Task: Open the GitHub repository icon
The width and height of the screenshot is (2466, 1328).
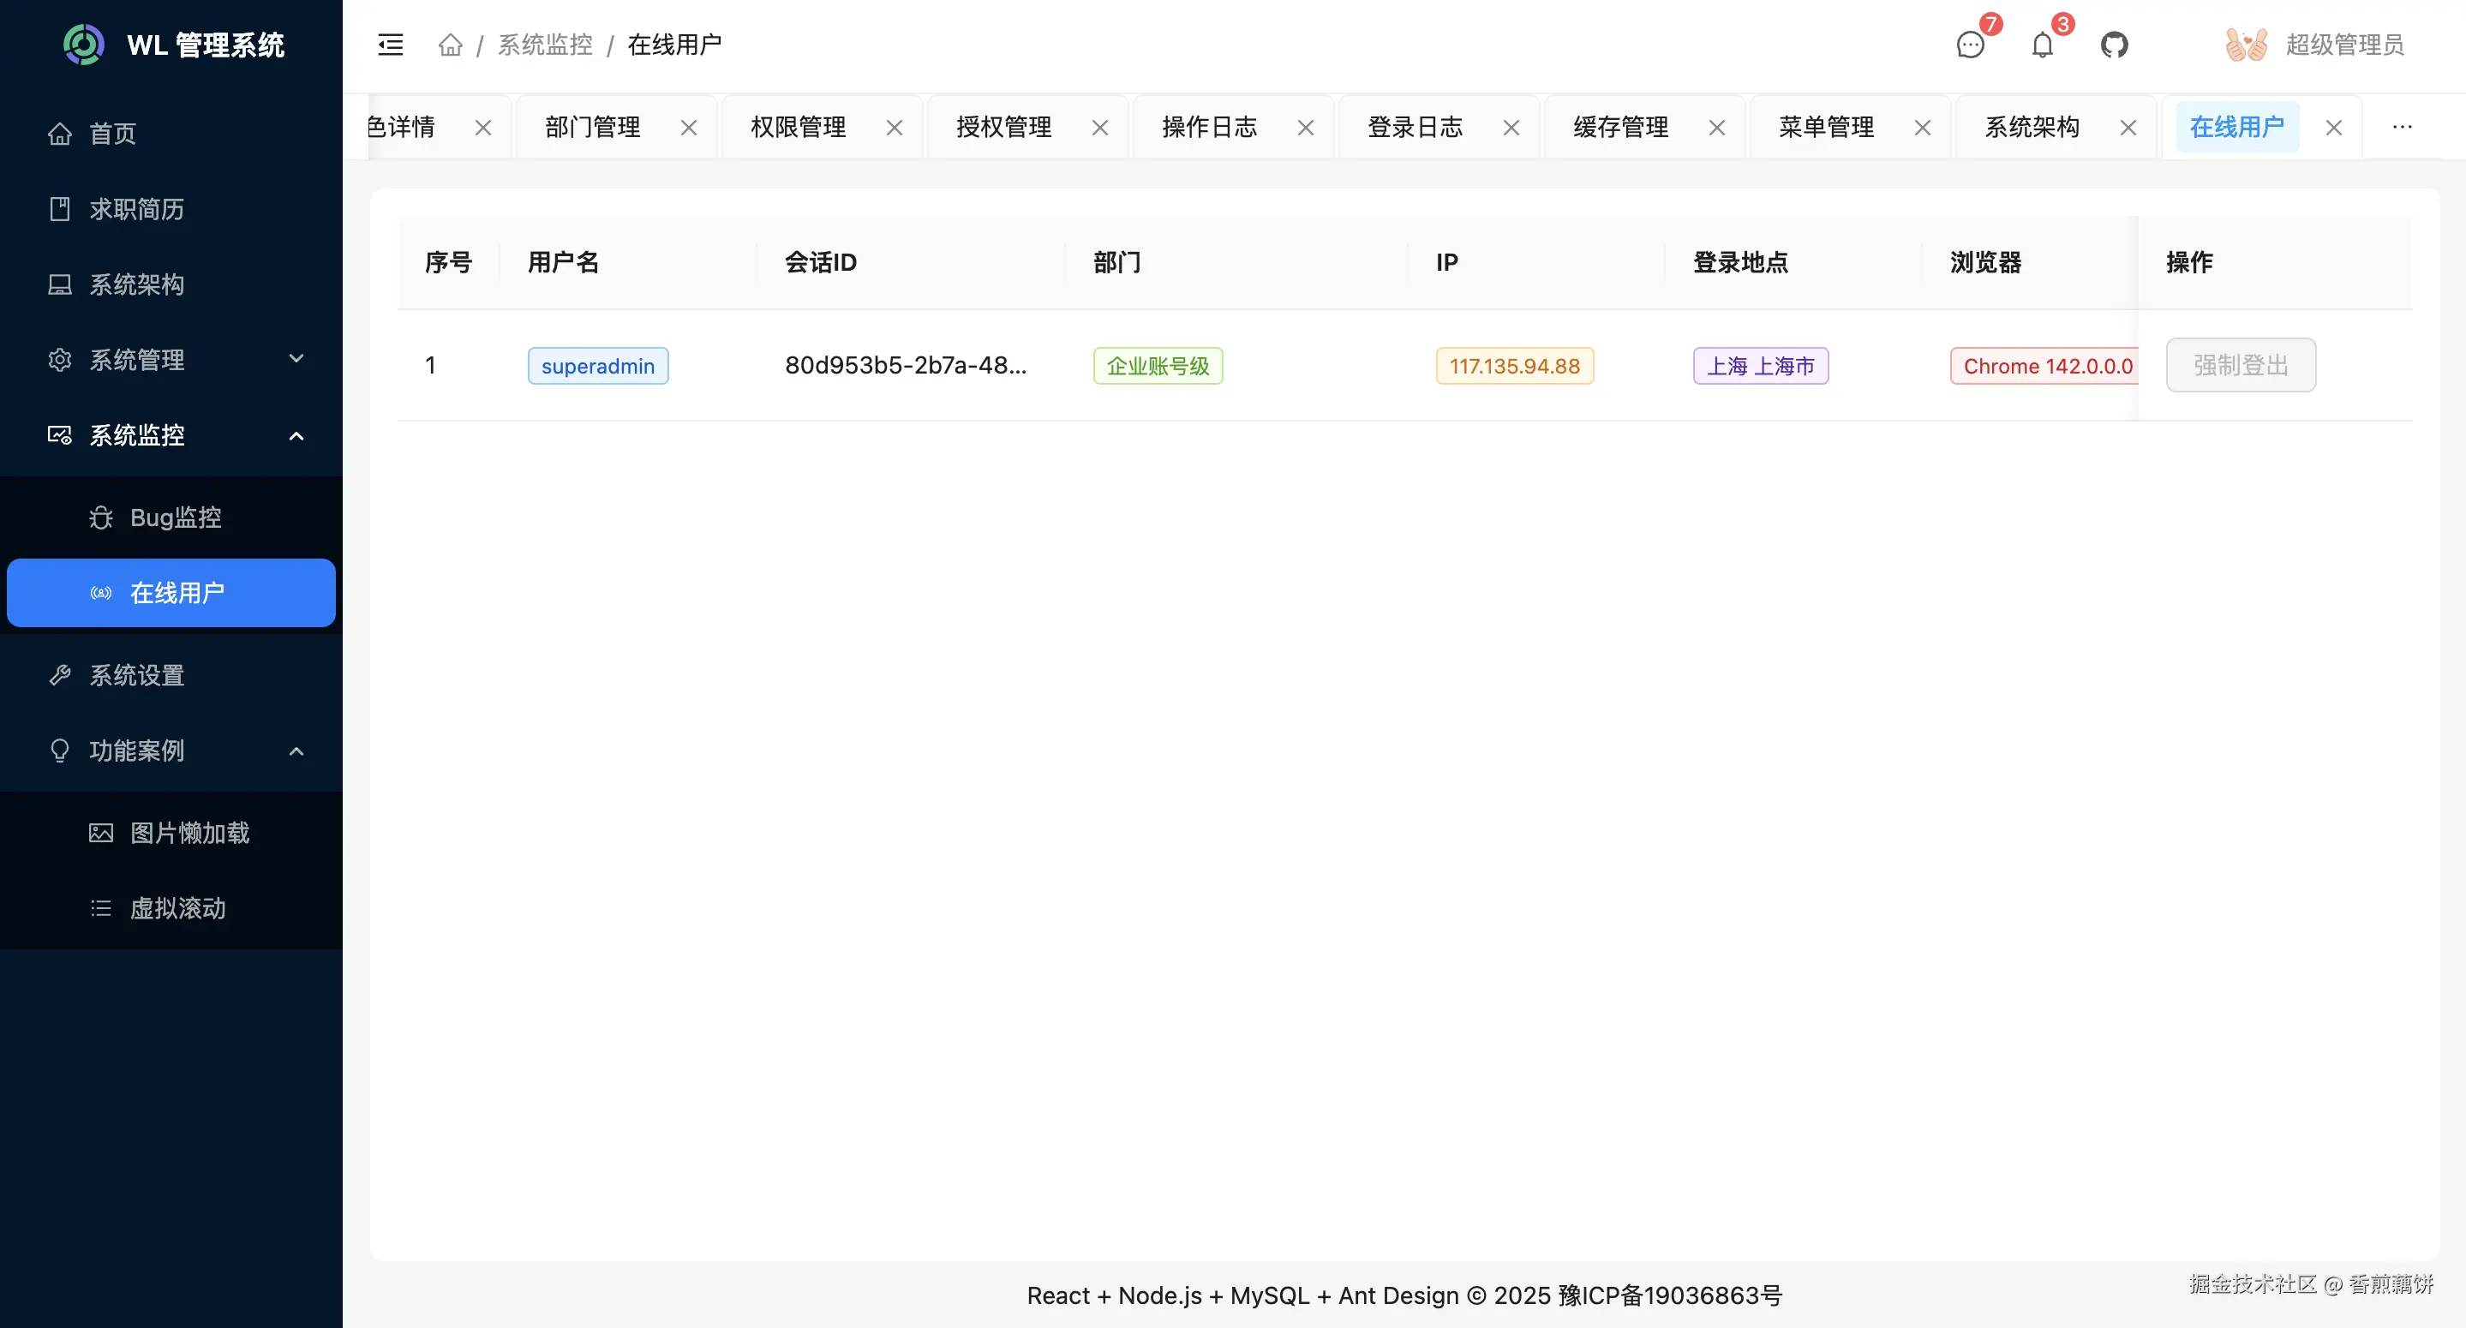Action: (2115, 44)
